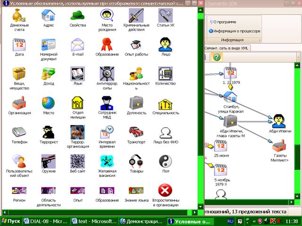This screenshot has height=226, width=302.
Task: Select the 25 июня date node
Action: tap(220, 146)
